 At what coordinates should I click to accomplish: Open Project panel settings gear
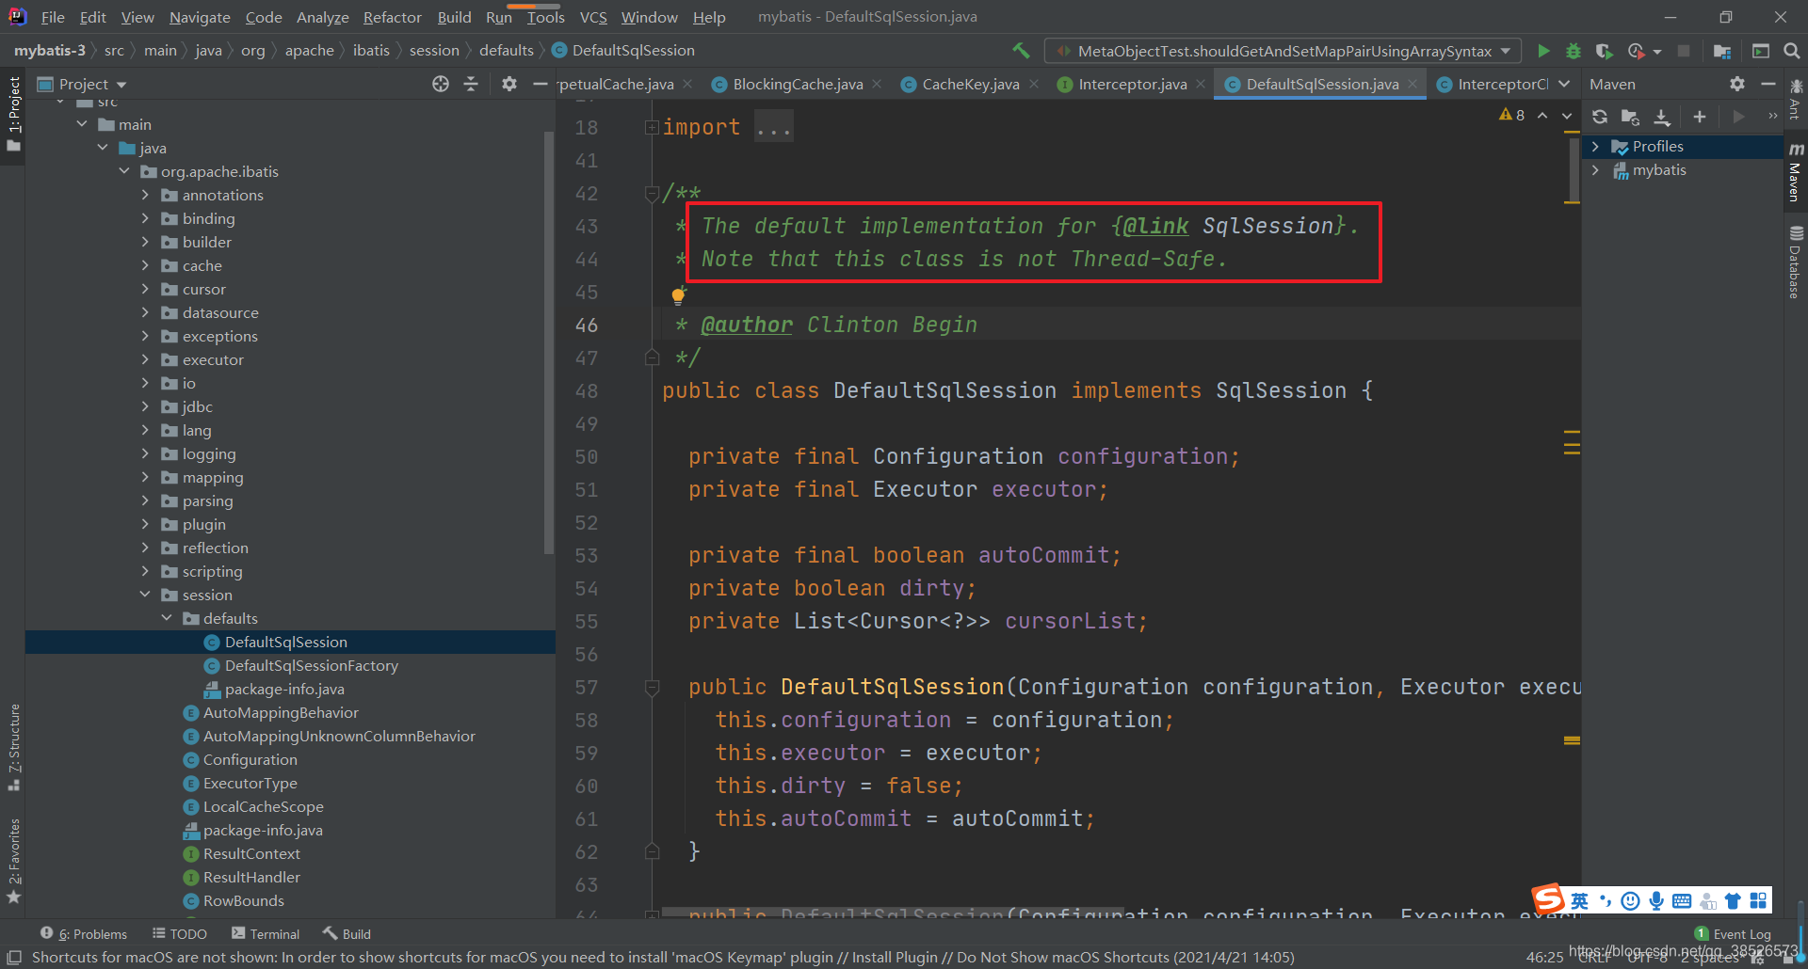coord(509,84)
